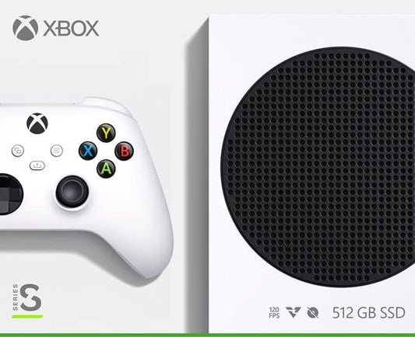Select the blue X button on controller

(x=88, y=151)
